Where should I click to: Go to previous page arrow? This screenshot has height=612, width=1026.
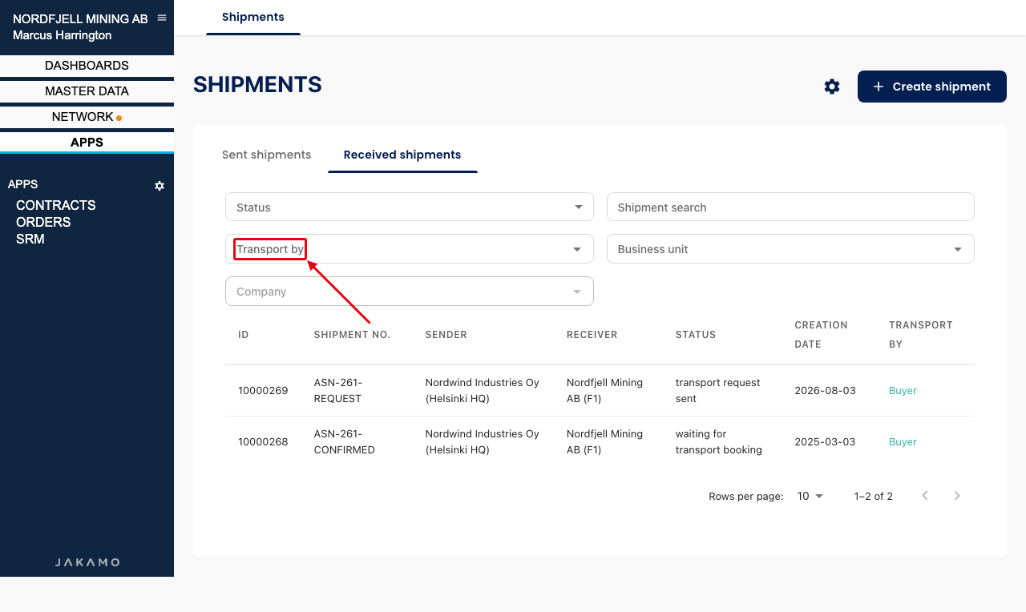click(925, 496)
